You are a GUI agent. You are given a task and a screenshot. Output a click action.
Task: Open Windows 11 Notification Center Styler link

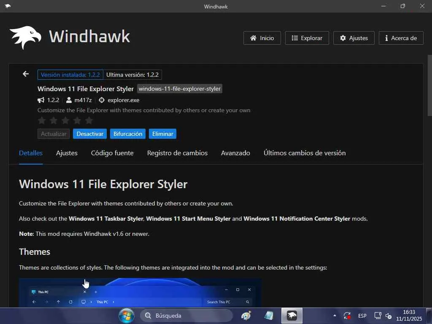pos(297,219)
